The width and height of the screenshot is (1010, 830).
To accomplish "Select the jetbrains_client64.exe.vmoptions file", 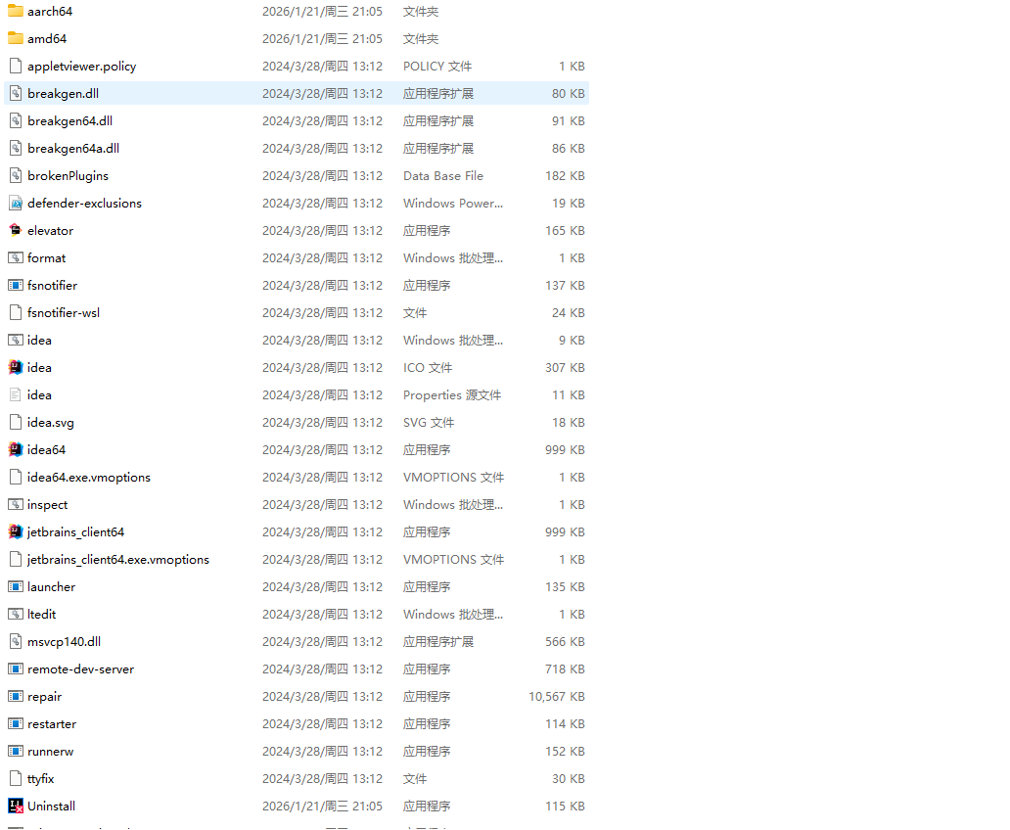I will [x=117, y=560].
